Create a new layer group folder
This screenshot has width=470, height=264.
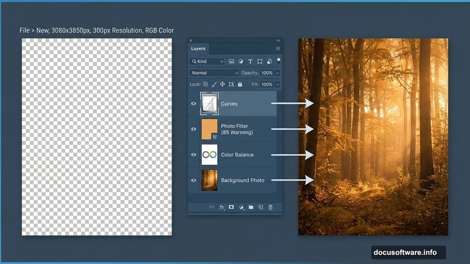pos(251,207)
